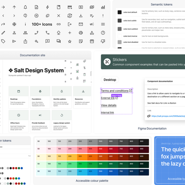
Task: Click the Stickers banner title
Action: 120,60
